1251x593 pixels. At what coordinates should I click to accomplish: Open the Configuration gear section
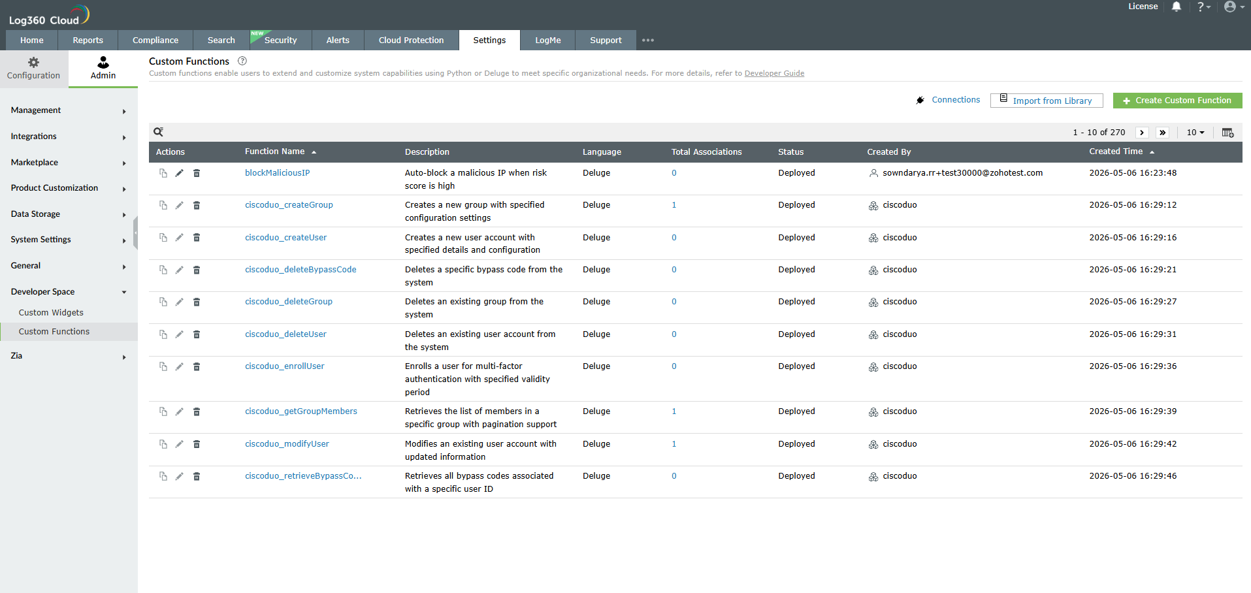(33, 68)
